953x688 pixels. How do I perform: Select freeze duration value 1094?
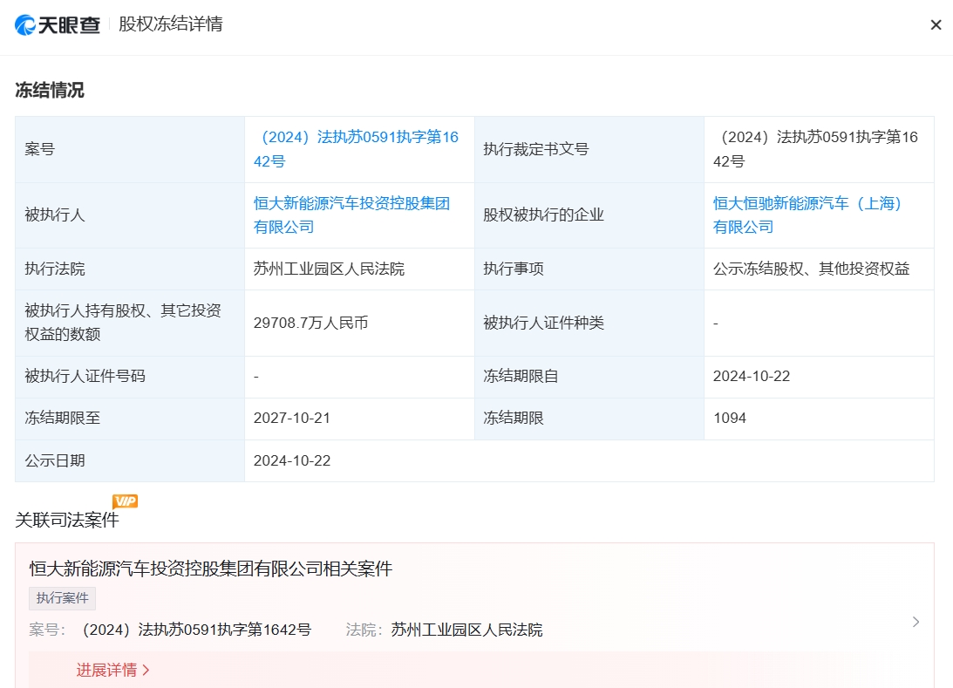(x=729, y=419)
